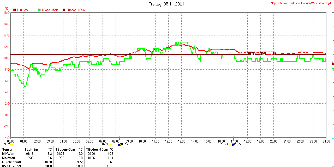This screenshot has height=167, width=334.
Task: Click the green TBoden+5cm legend square
Action: (39, 10)
